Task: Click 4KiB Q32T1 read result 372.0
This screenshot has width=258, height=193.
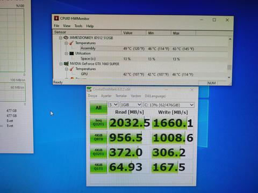Action: click(x=130, y=152)
